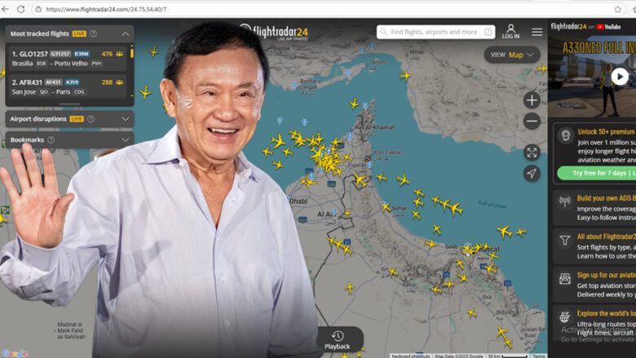
Task: Open the hamburger menu icon
Action: click(537, 32)
